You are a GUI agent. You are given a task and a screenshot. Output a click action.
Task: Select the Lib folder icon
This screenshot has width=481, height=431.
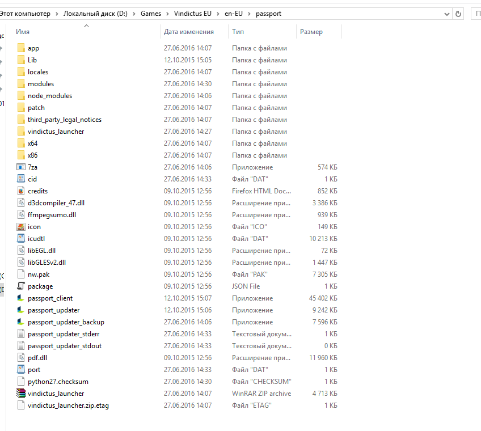pyautogui.click(x=21, y=60)
